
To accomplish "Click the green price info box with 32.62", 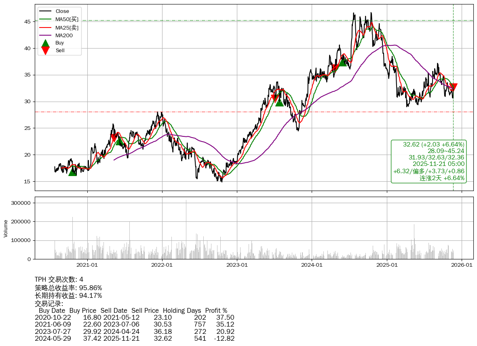I will [428, 161].
